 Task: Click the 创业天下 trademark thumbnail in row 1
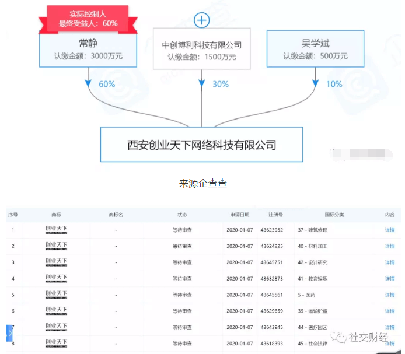[56, 230]
